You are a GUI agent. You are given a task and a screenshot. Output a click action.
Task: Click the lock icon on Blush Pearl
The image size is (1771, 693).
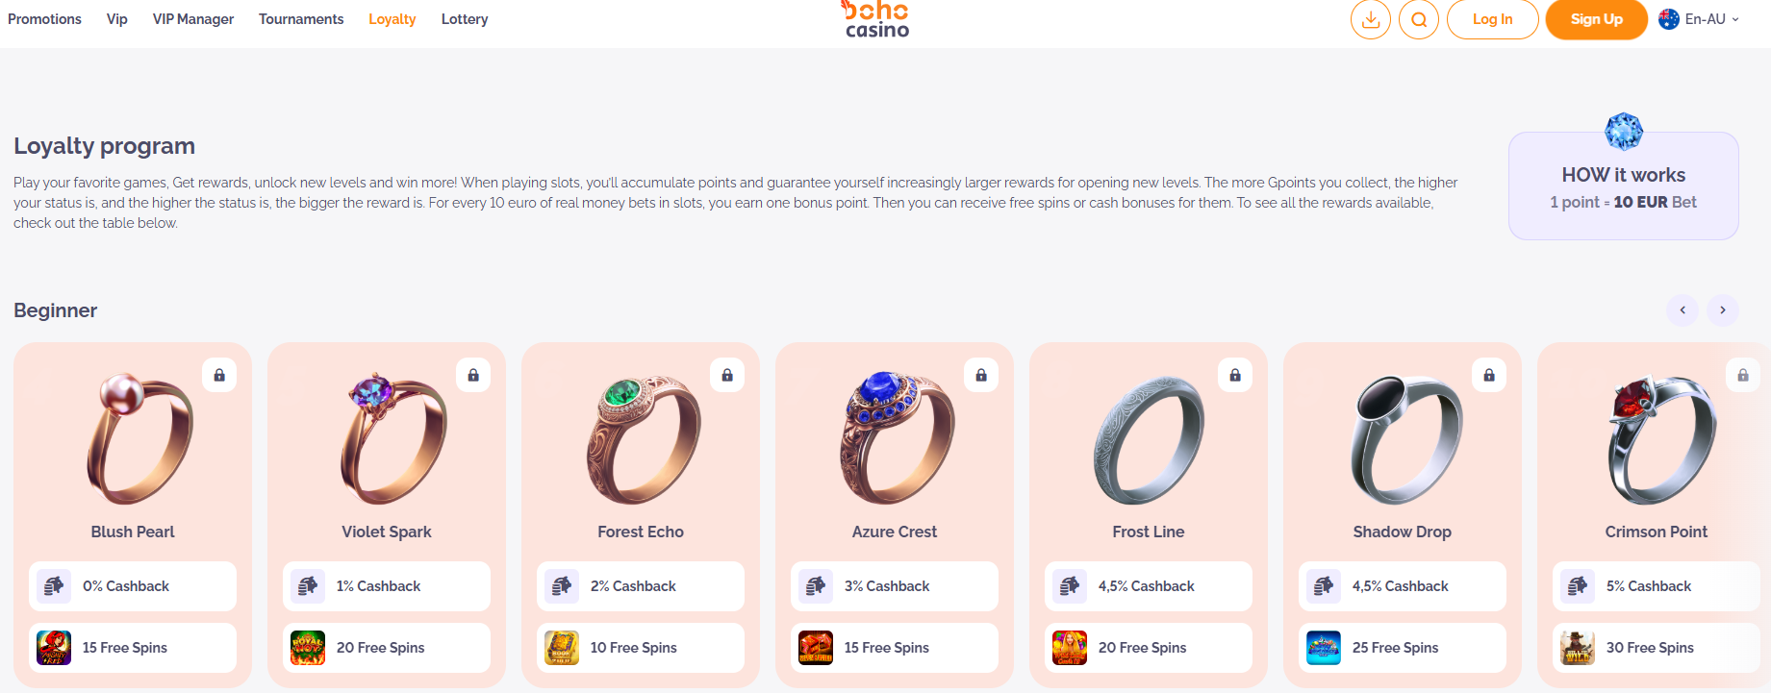[219, 375]
